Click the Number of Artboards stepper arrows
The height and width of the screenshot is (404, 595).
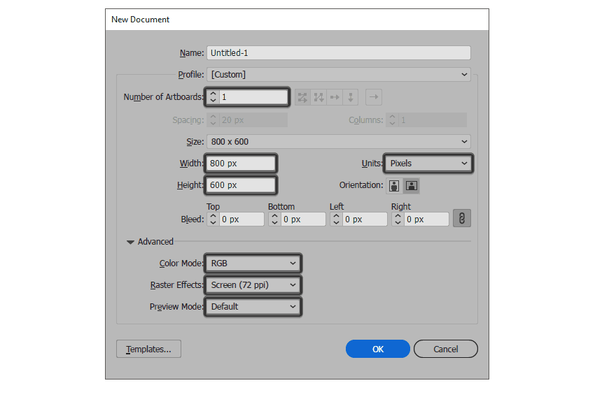pyautogui.click(x=213, y=97)
